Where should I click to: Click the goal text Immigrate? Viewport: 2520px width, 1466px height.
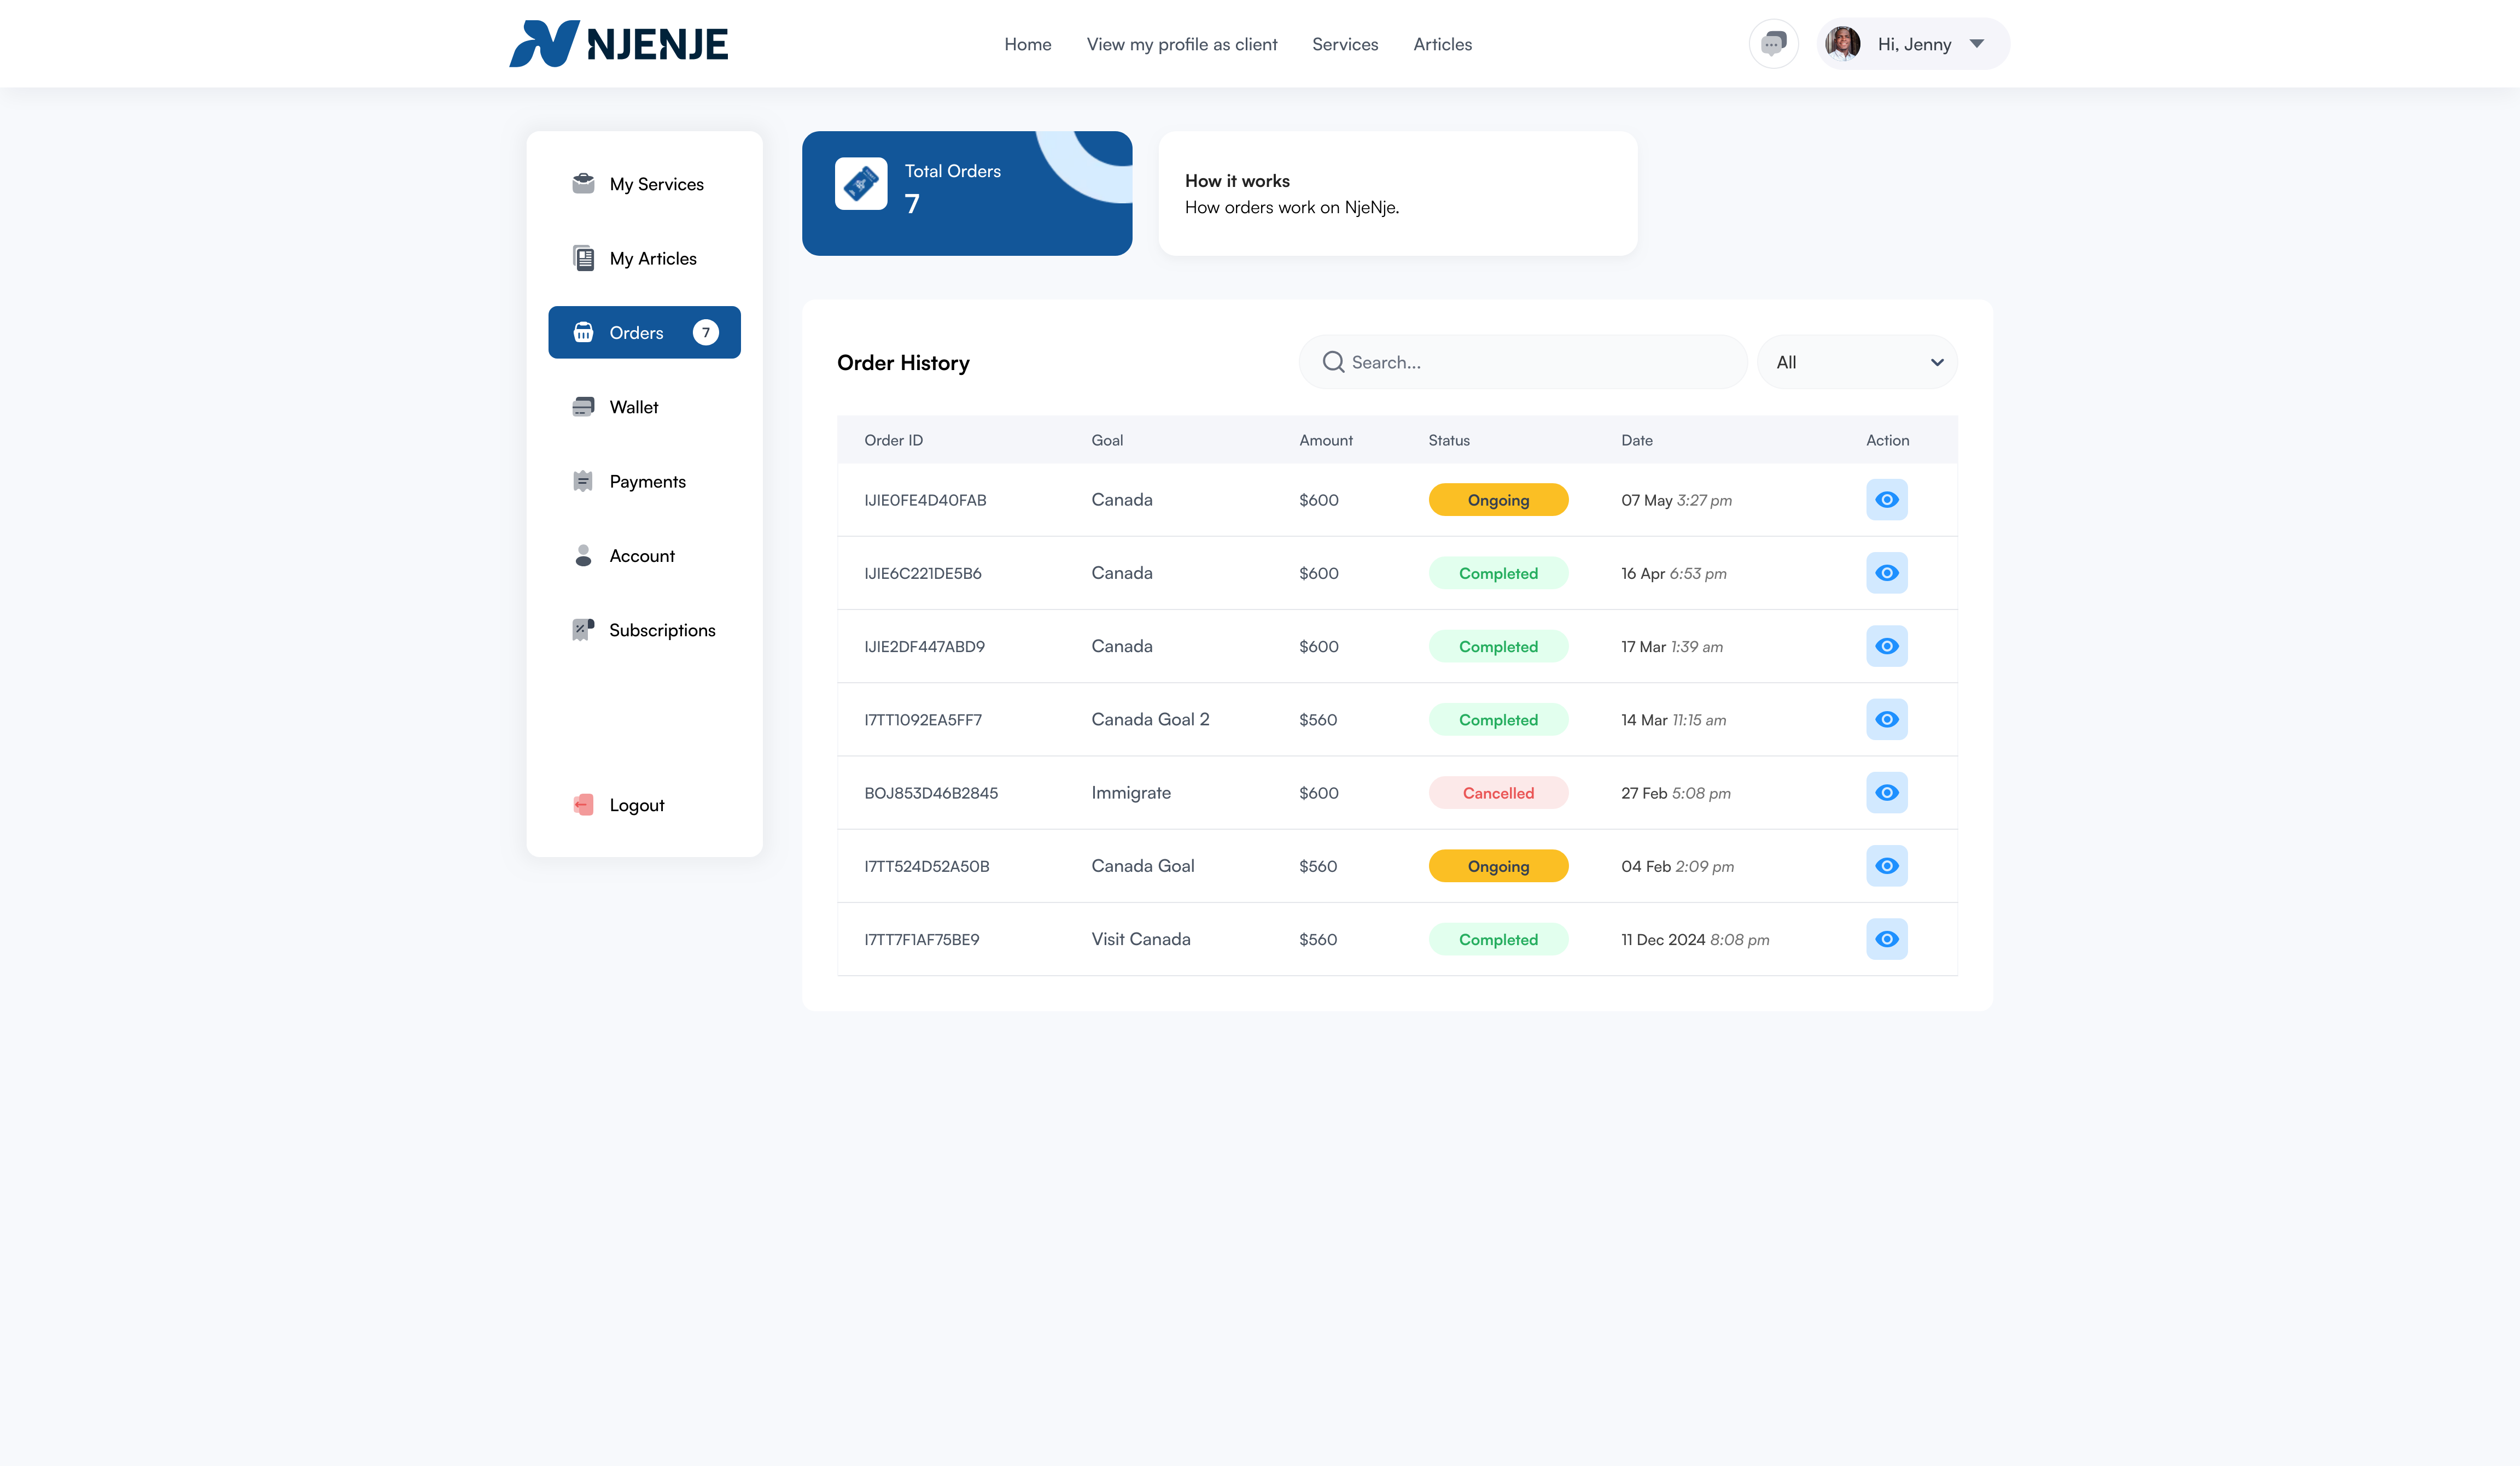pos(1130,793)
